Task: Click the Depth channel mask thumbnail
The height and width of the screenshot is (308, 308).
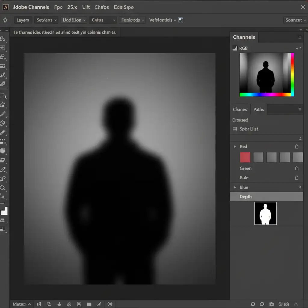Action: tap(265, 213)
